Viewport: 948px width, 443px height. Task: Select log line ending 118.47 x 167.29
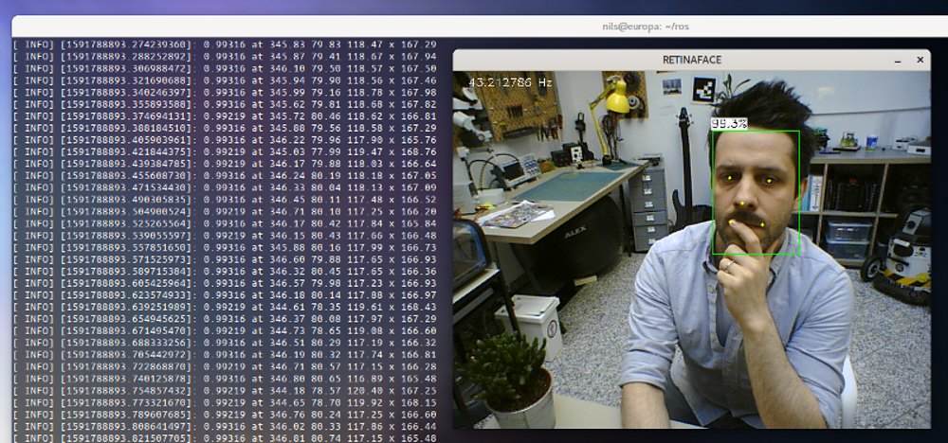click(x=225, y=44)
